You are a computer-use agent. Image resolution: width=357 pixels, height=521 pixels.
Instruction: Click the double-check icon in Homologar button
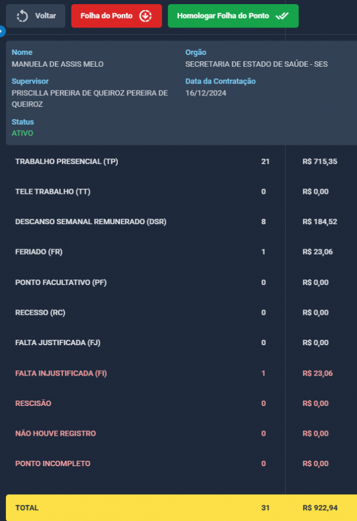pyautogui.click(x=282, y=16)
